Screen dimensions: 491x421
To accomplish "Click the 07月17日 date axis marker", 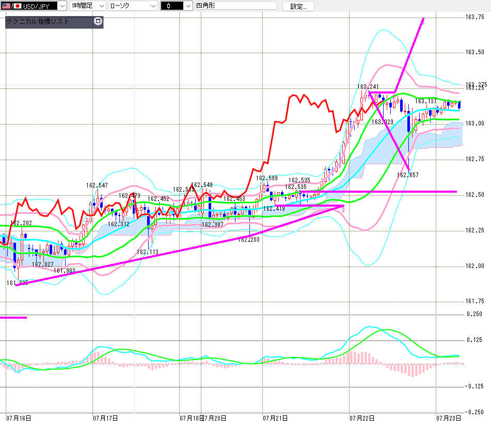I will click(105, 418).
